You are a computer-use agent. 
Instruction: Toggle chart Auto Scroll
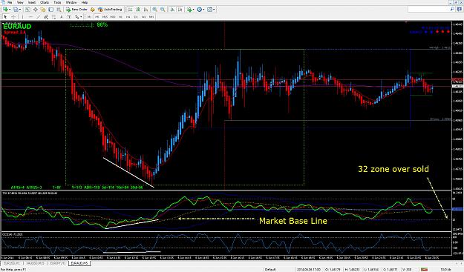[172, 10]
